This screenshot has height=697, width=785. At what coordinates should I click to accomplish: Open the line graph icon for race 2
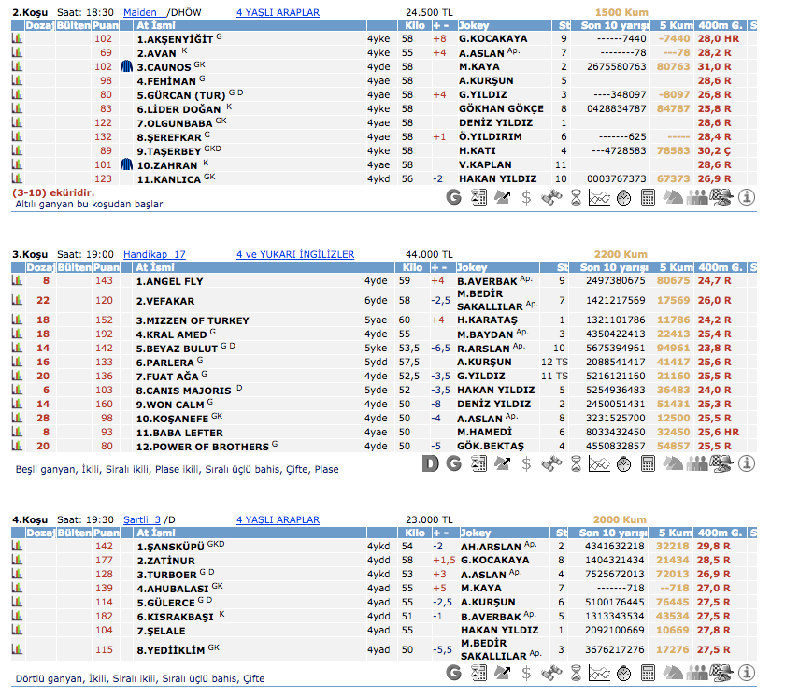pos(600,196)
